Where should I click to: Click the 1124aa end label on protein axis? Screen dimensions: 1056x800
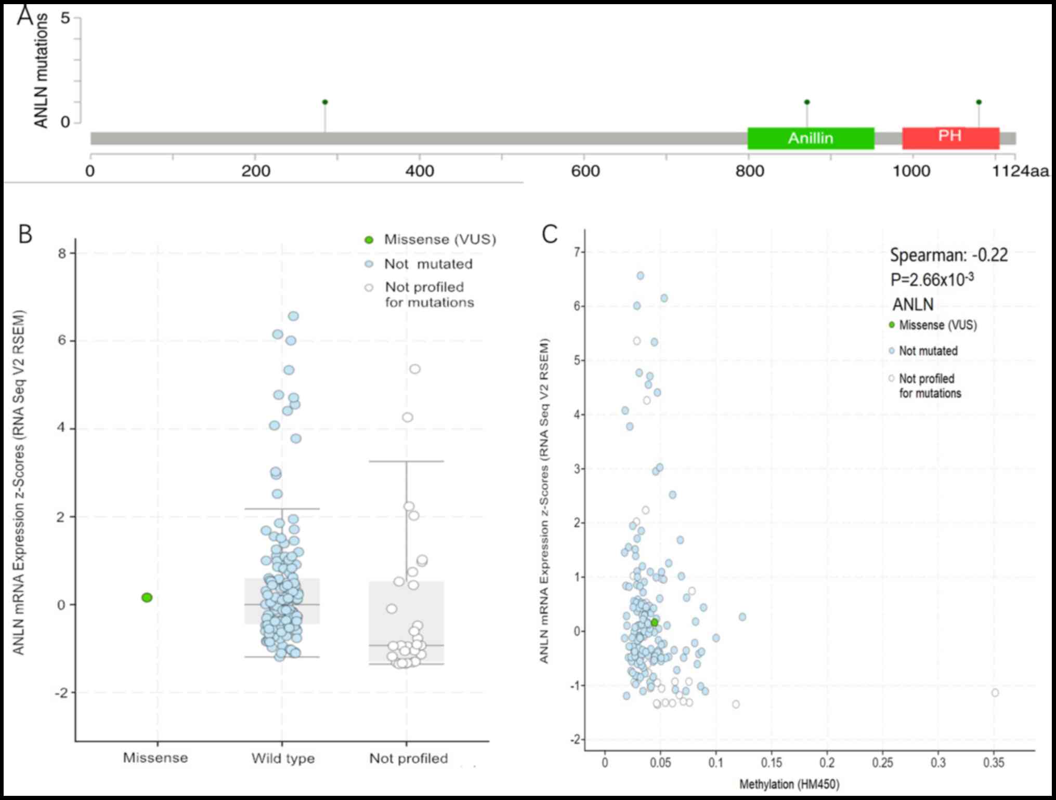tap(1020, 171)
